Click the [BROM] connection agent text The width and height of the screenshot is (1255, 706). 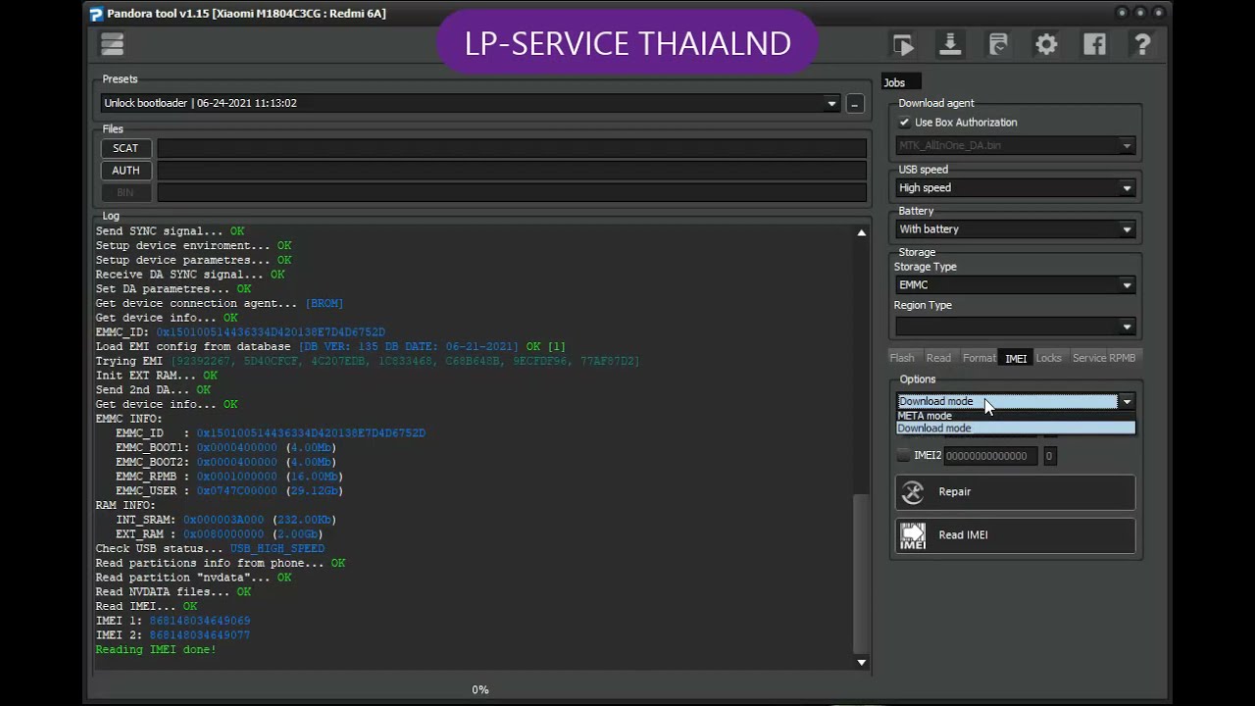pos(325,303)
